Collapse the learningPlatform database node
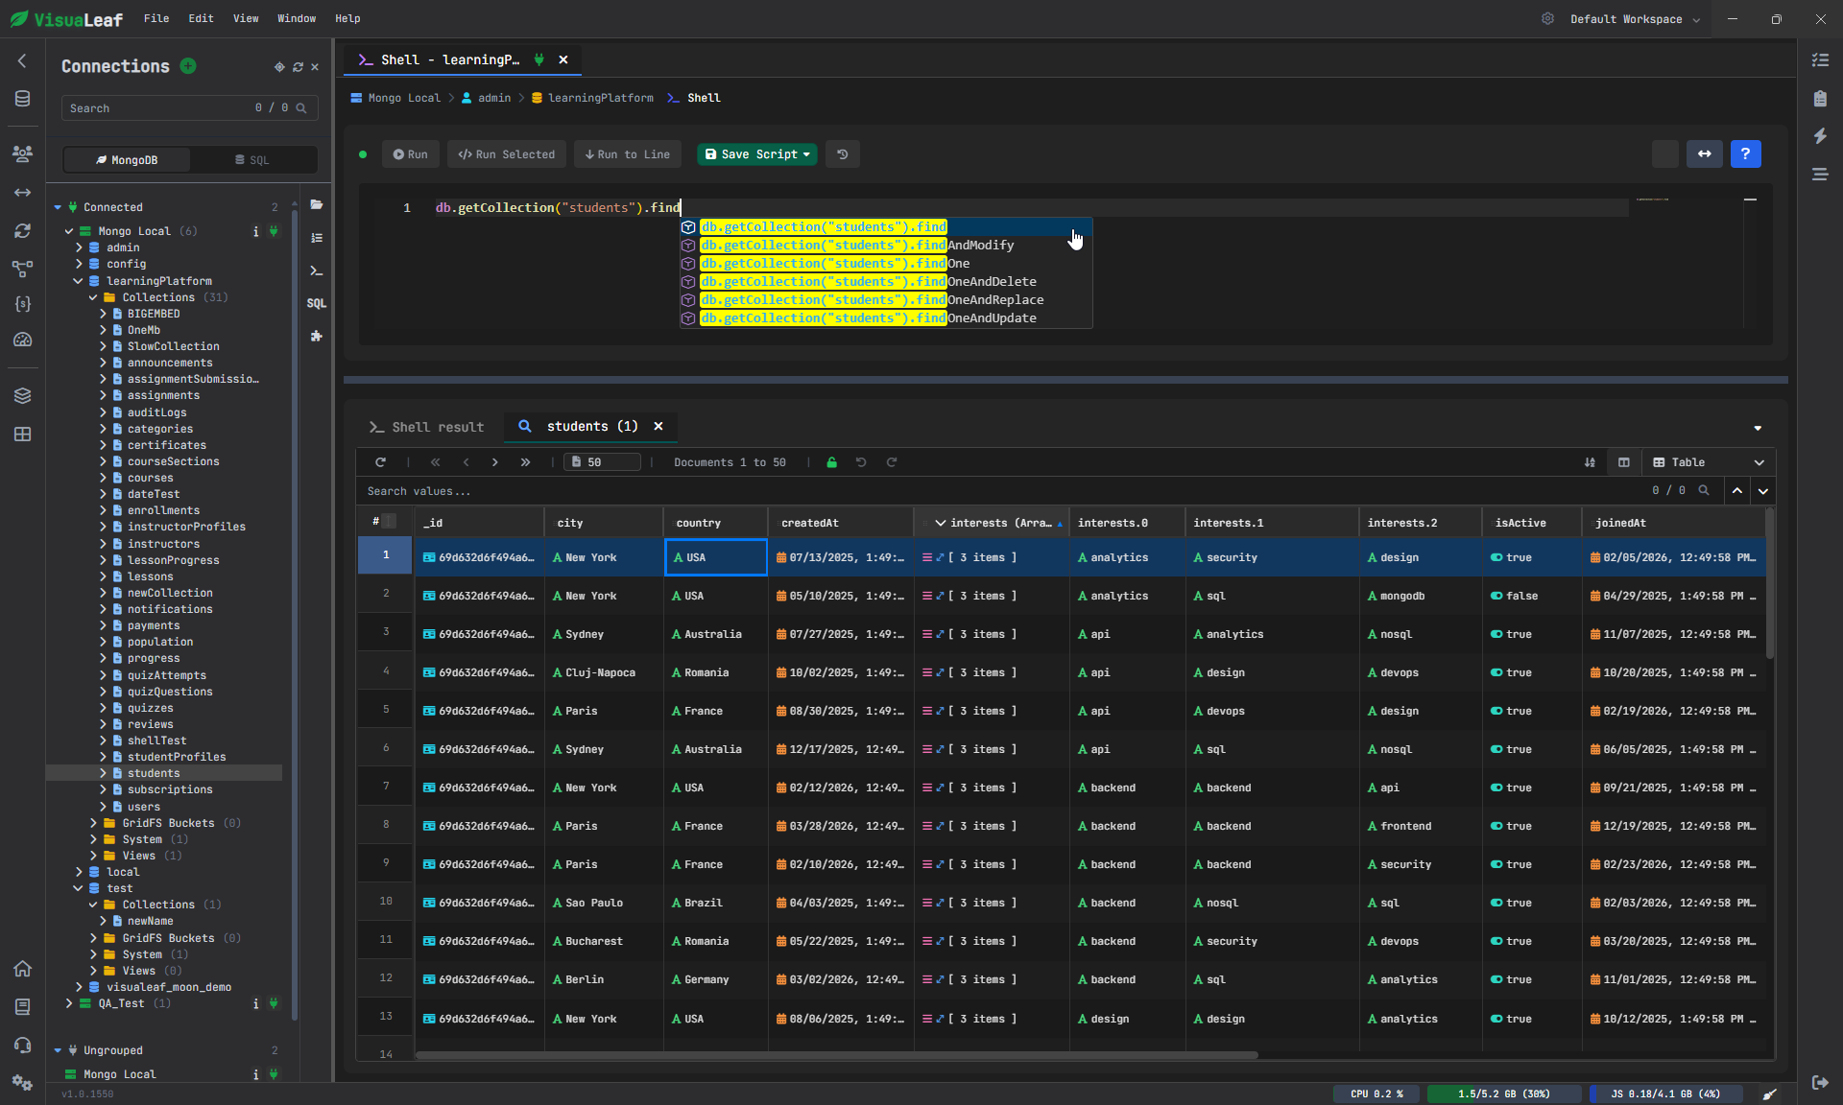1843x1105 pixels. pos(79,281)
